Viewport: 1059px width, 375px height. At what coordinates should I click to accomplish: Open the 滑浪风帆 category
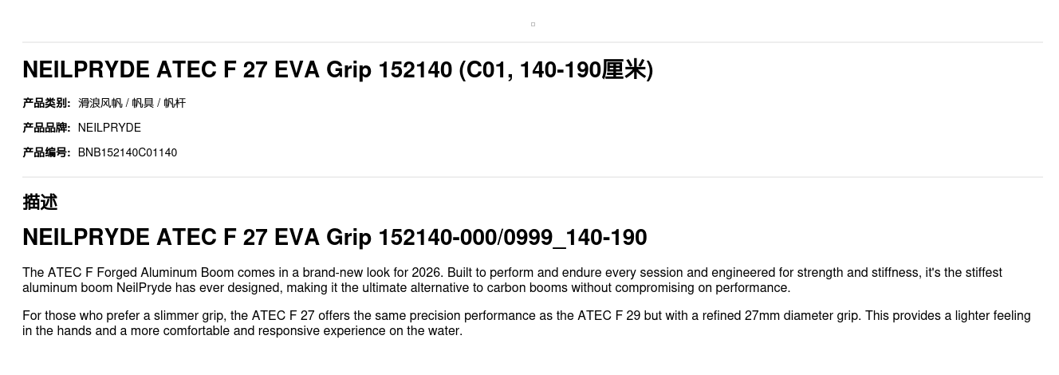point(100,103)
